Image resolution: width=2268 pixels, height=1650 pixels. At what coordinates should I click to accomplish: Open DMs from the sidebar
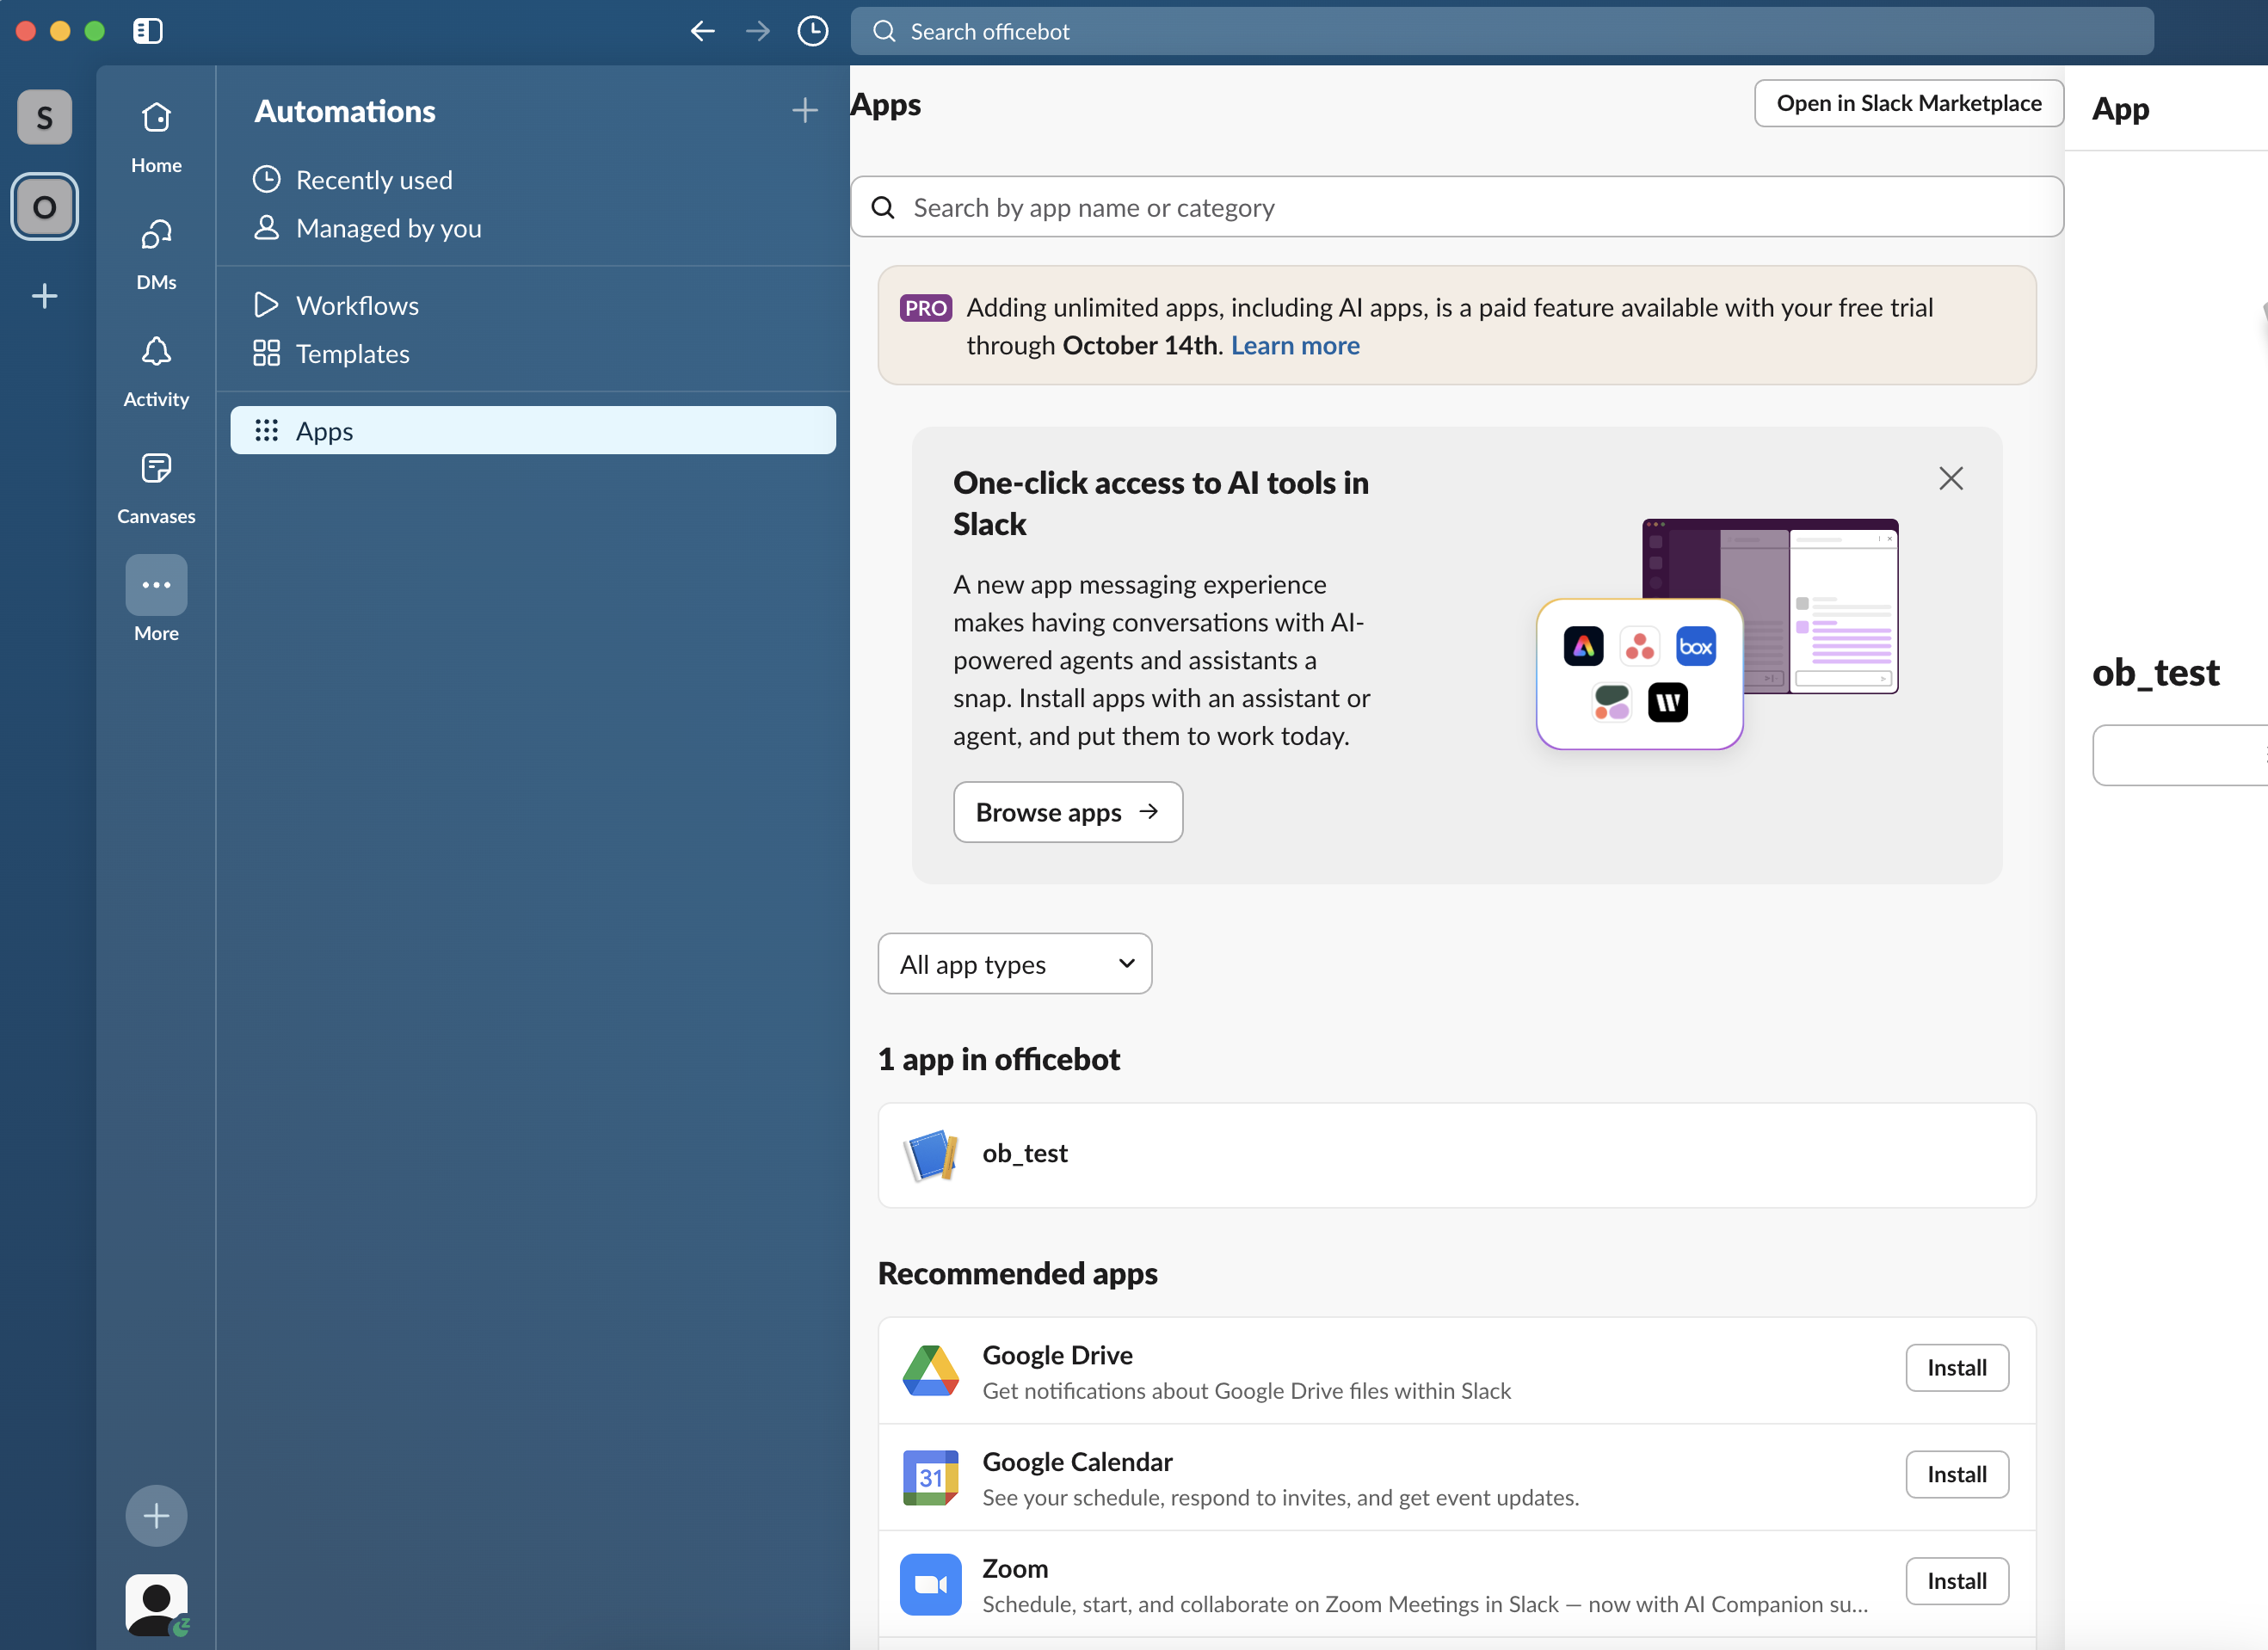[156, 236]
